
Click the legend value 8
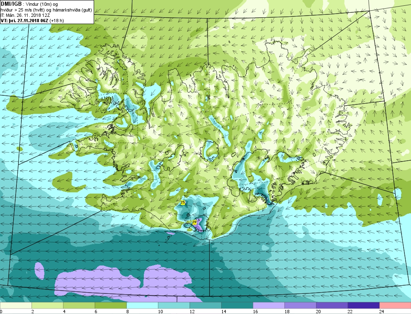128,312
